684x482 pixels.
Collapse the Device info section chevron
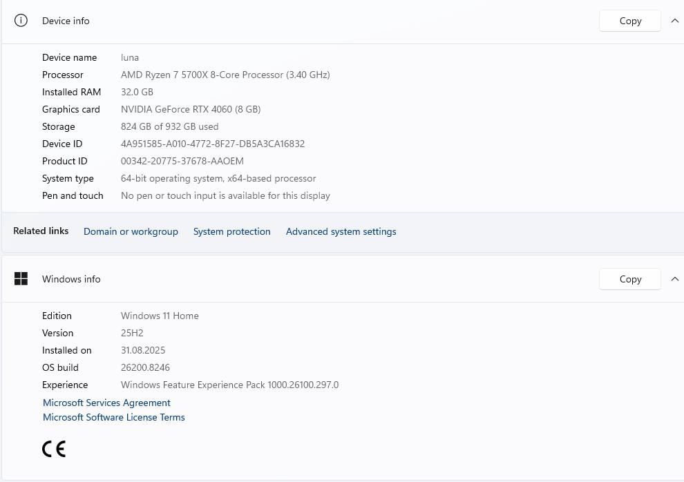(x=674, y=21)
